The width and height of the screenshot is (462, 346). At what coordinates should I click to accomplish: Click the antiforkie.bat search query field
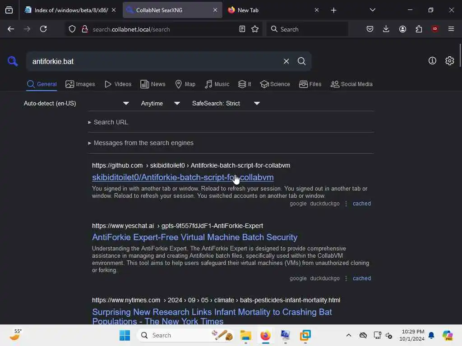153,61
